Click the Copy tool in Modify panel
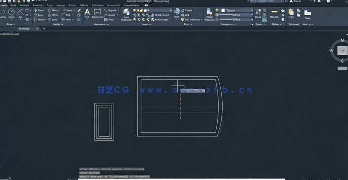The height and width of the screenshot is (180, 348). tap(39, 15)
